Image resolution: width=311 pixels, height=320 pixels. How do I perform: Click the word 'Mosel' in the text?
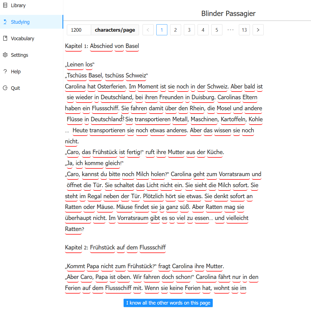click(x=224, y=108)
